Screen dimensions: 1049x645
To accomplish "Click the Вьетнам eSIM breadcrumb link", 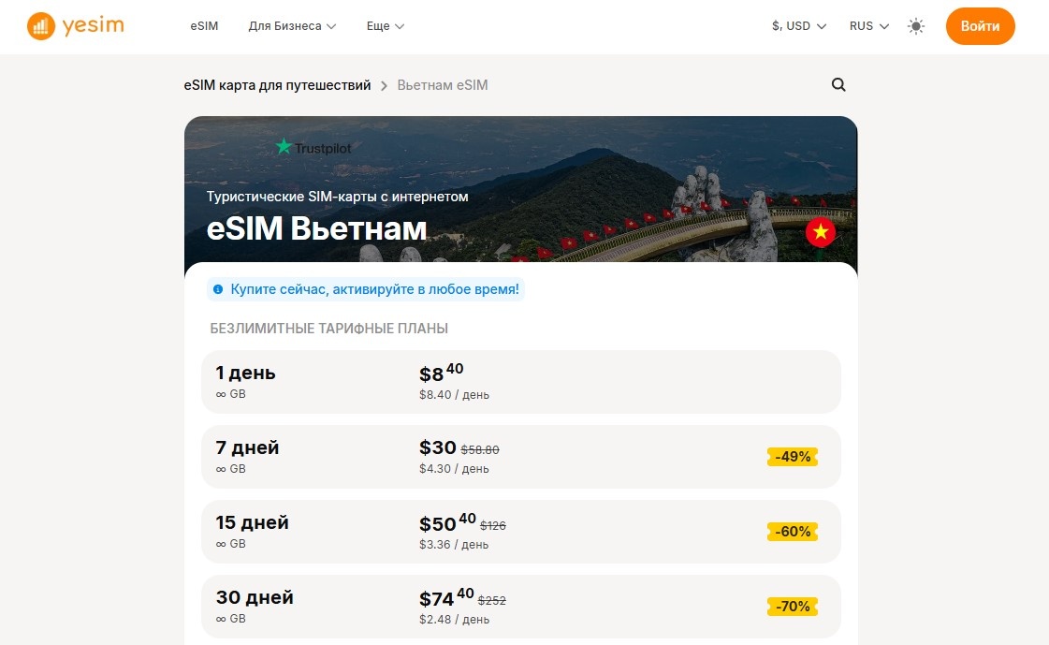I will (442, 84).
